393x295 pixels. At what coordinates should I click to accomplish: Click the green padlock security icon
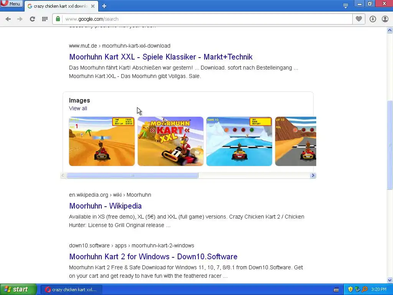[x=58, y=19]
